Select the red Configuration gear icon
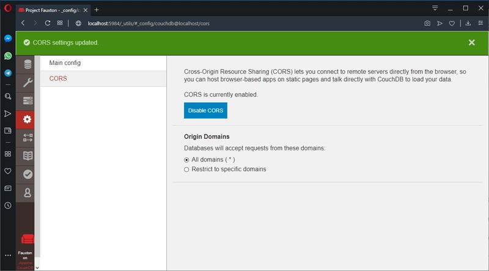The height and width of the screenshot is (271, 489). [27, 119]
